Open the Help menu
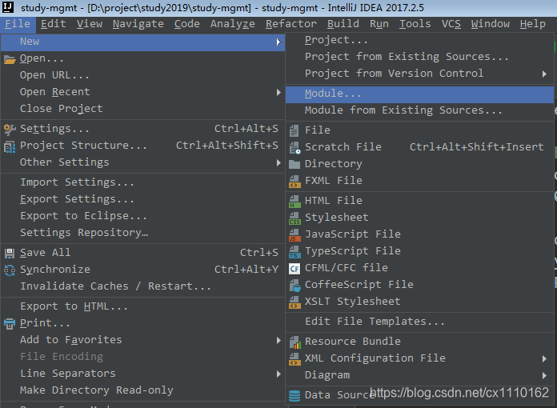Viewport: 557px width, 408px height. 532,24
